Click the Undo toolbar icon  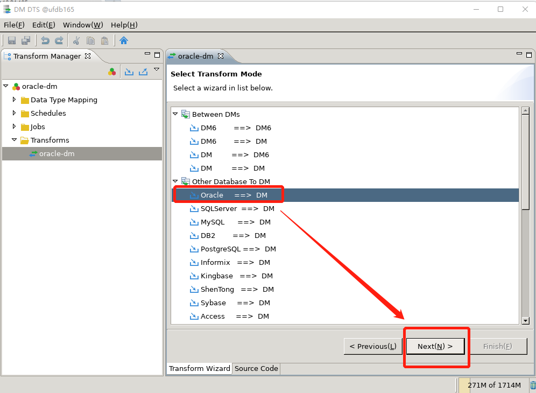tap(45, 40)
